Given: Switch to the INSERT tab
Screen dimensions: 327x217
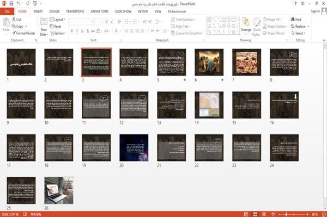Looking at the screenshot, I should 38,11.
